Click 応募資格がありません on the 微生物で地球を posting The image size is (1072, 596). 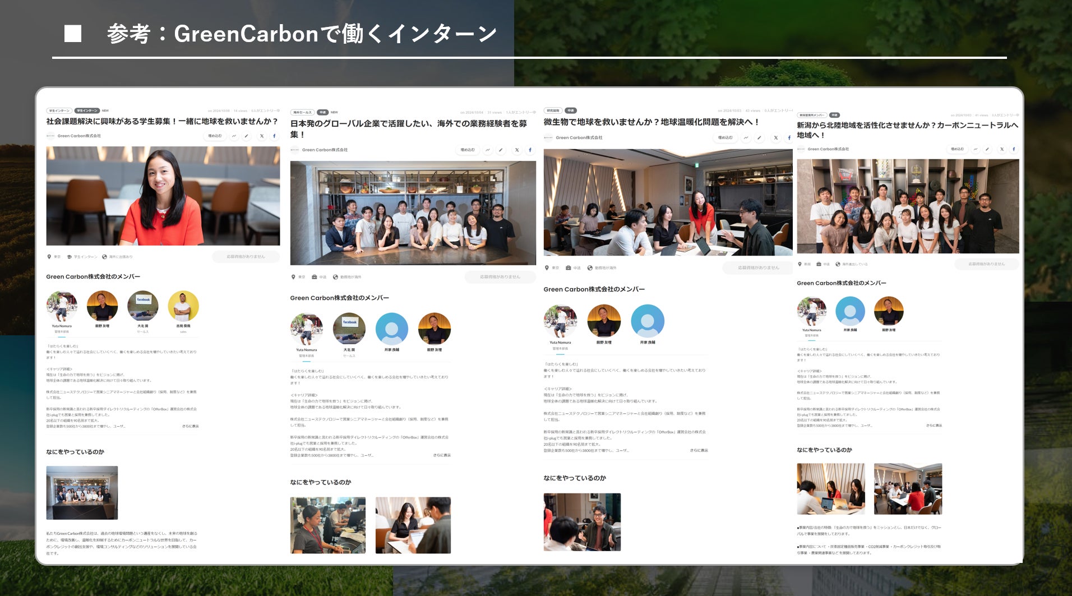(758, 268)
